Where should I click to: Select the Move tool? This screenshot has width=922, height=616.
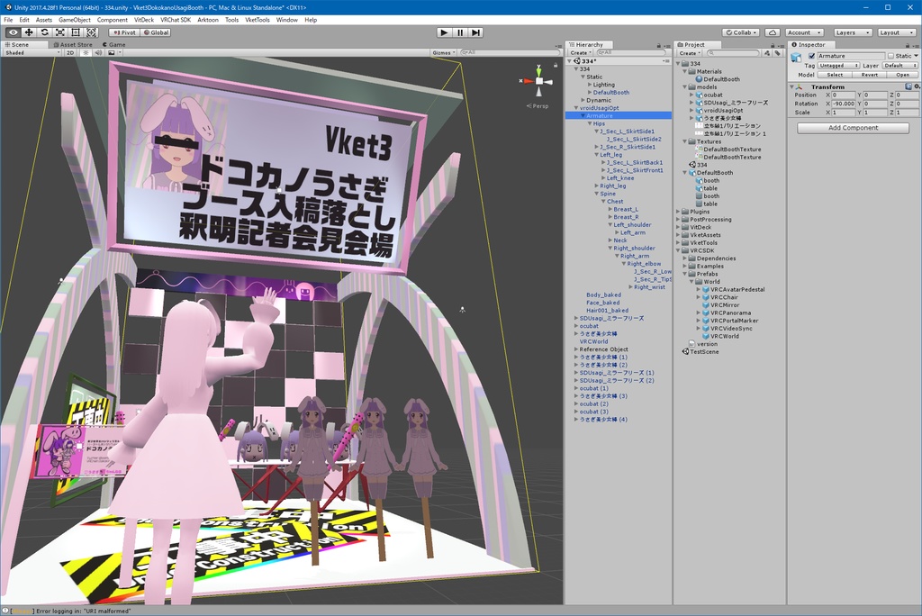tap(28, 32)
